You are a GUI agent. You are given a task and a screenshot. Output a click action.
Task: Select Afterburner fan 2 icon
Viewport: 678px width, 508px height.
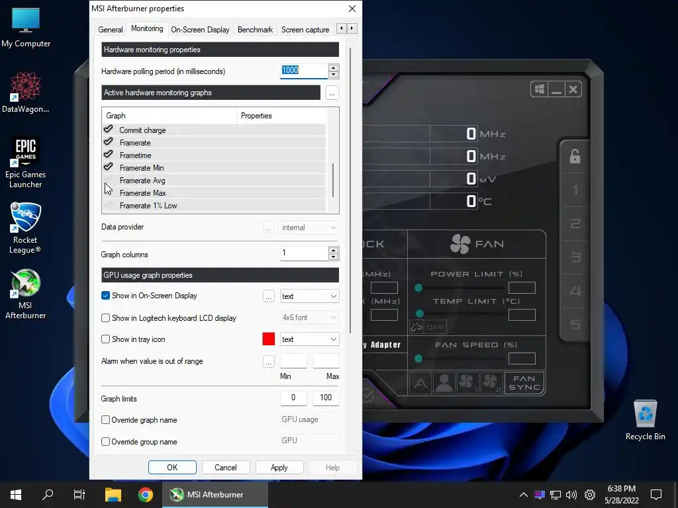click(491, 383)
